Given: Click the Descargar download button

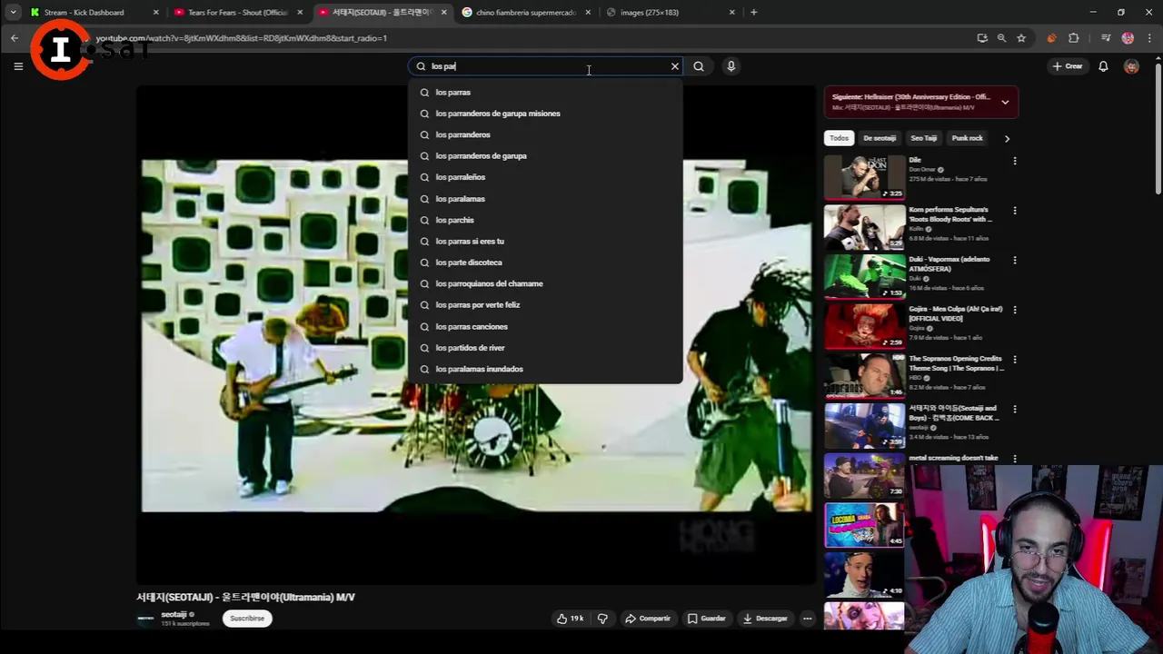Looking at the screenshot, I should tap(765, 619).
